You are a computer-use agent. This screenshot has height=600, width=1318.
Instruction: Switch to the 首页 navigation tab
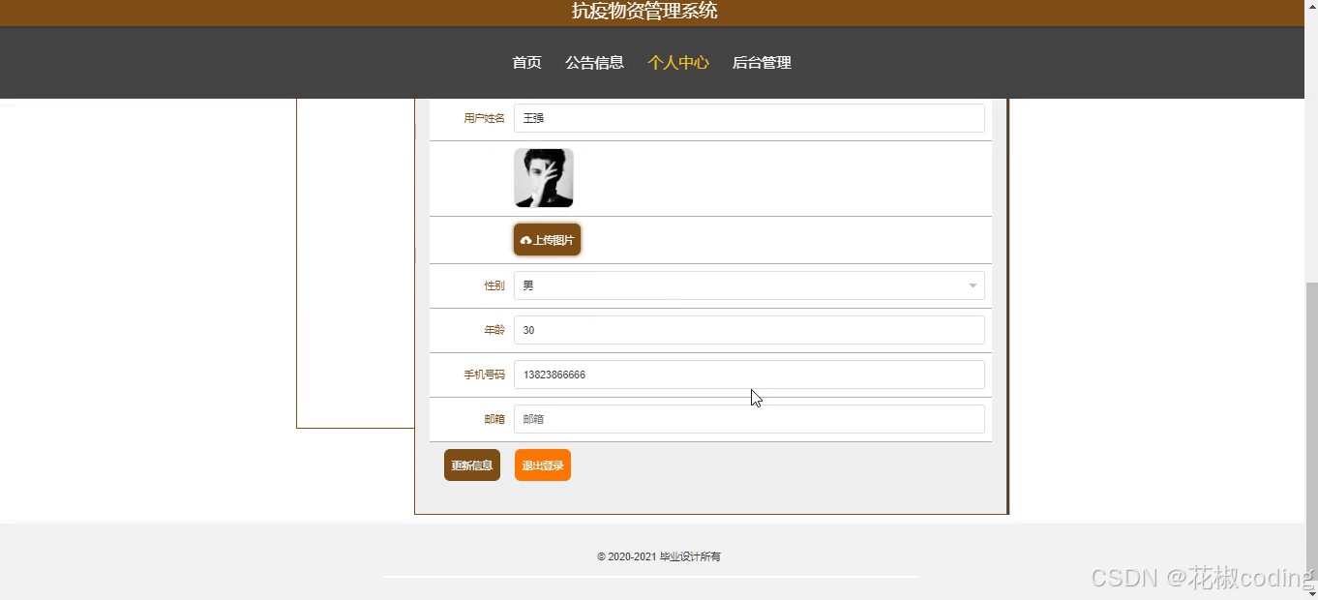525,61
